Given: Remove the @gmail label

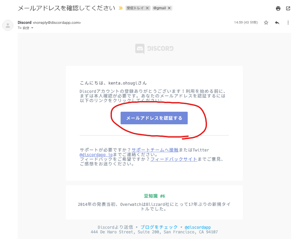Looking at the screenshot, I should (x=169, y=8).
